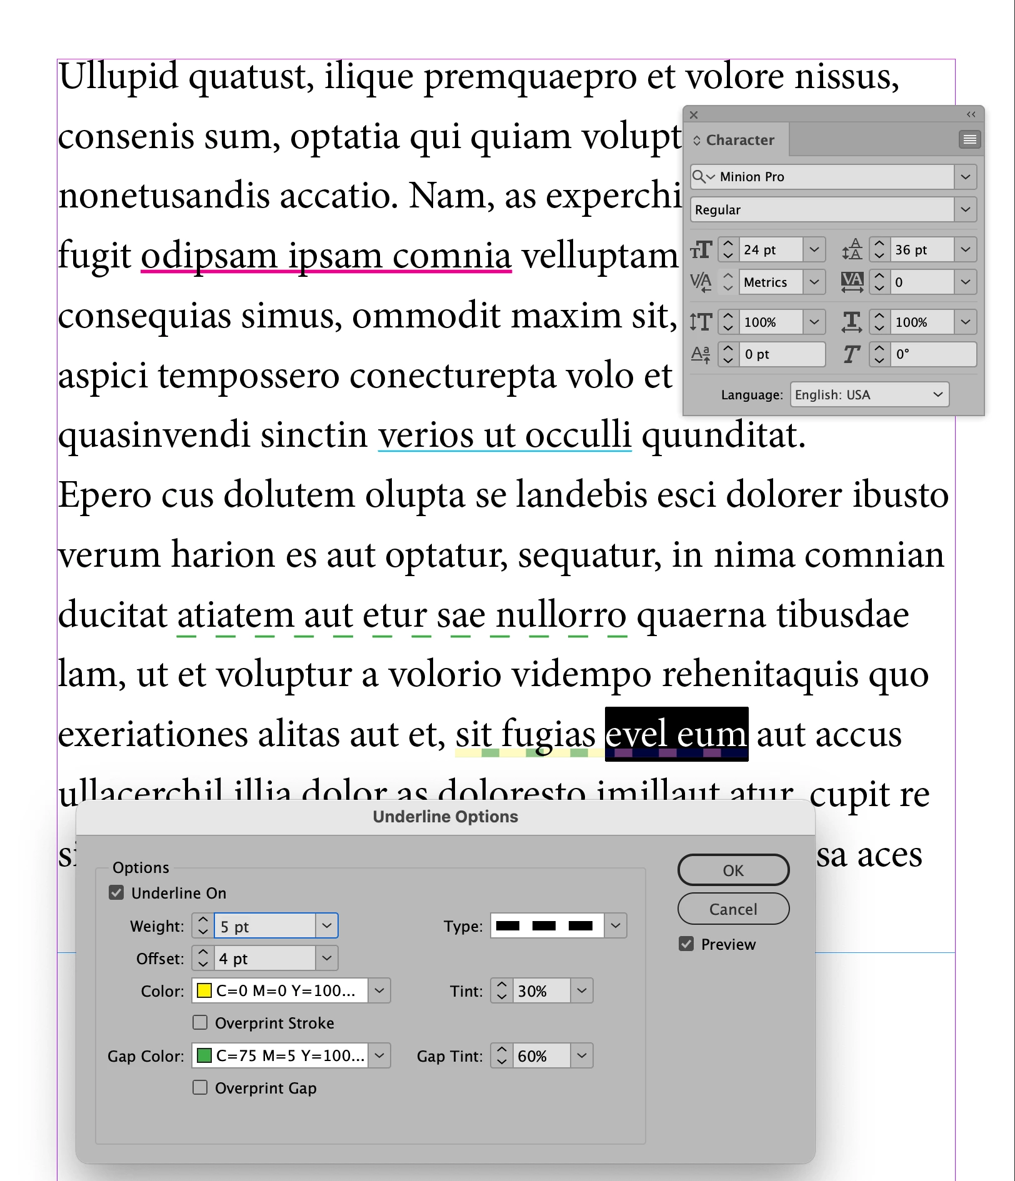Open the Offset dropdown arrow
The width and height of the screenshot is (1015, 1181).
[x=327, y=959]
